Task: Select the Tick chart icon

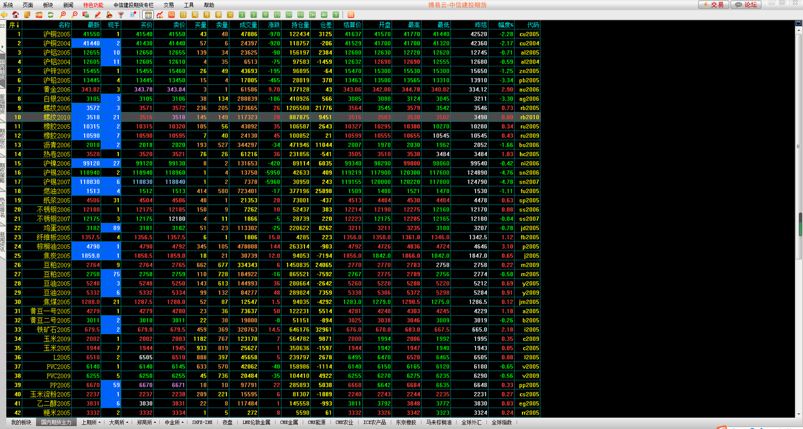Action: click(171, 15)
